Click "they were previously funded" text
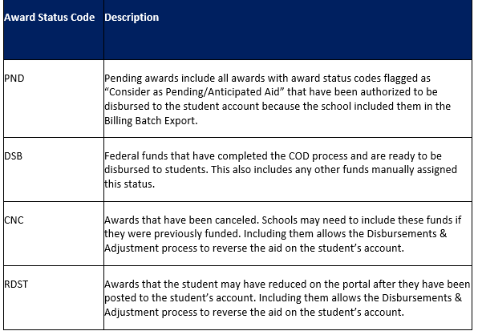The width and height of the screenshot is (478, 331). 172,234
